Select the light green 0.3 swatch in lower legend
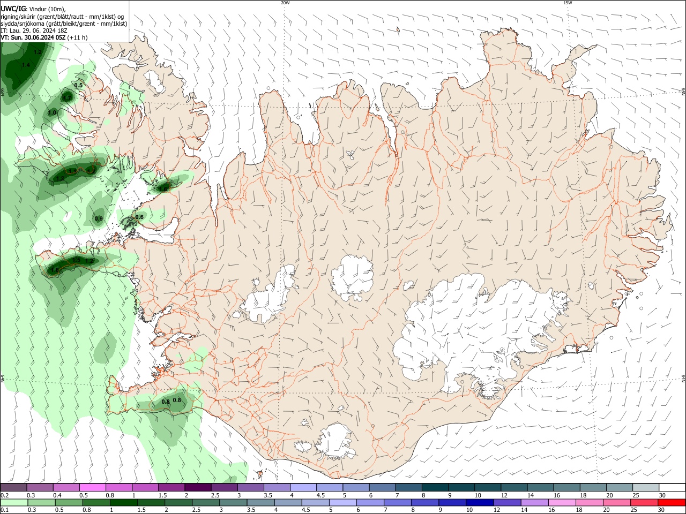The image size is (686, 514). pos(41,502)
